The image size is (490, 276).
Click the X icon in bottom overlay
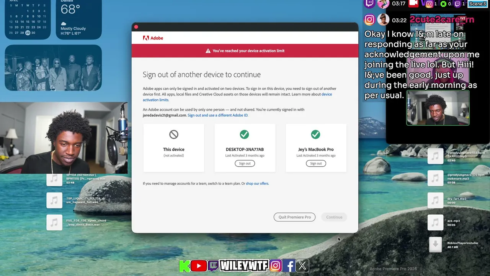tap(302, 266)
